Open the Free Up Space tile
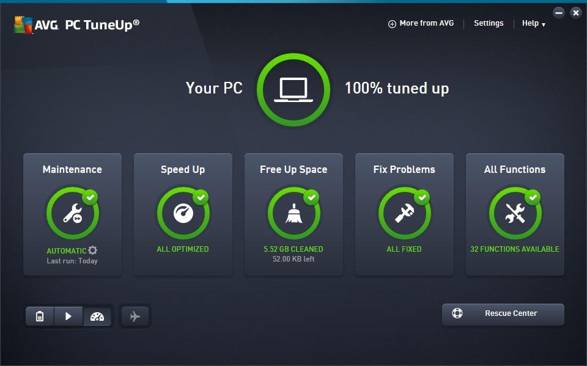The height and width of the screenshot is (366, 587). click(x=294, y=214)
